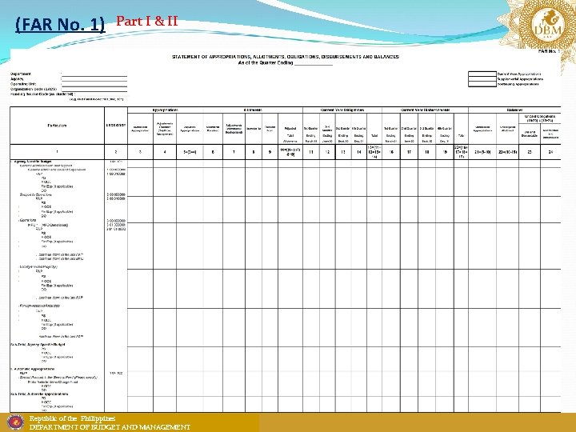Image resolution: width=576 pixels, height=432 pixels.
Task: Click the Current Year Obligations header
Action: [342, 110]
